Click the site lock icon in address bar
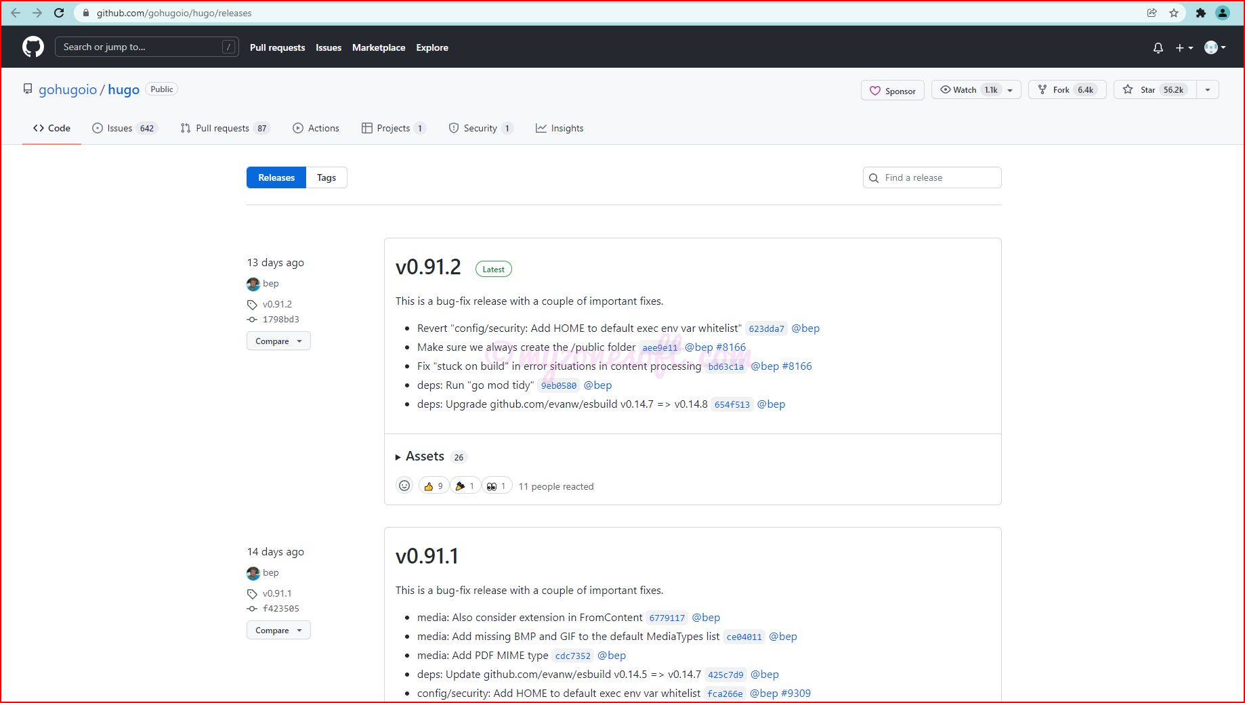Image resolution: width=1245 pixels, height=703 pixels. pos(86,13)
